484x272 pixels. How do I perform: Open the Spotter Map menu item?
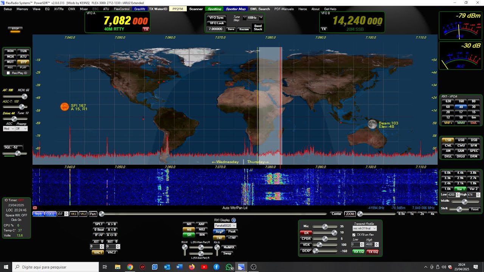[236, 9]
